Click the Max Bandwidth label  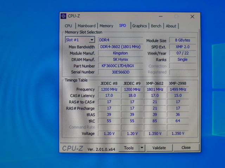point(82,47)
